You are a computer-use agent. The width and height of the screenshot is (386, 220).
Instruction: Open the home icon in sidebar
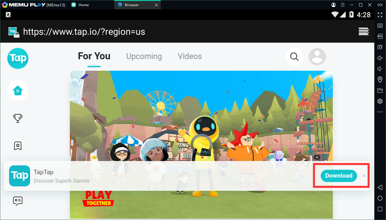pyautogui.click(x=18, y=91)
